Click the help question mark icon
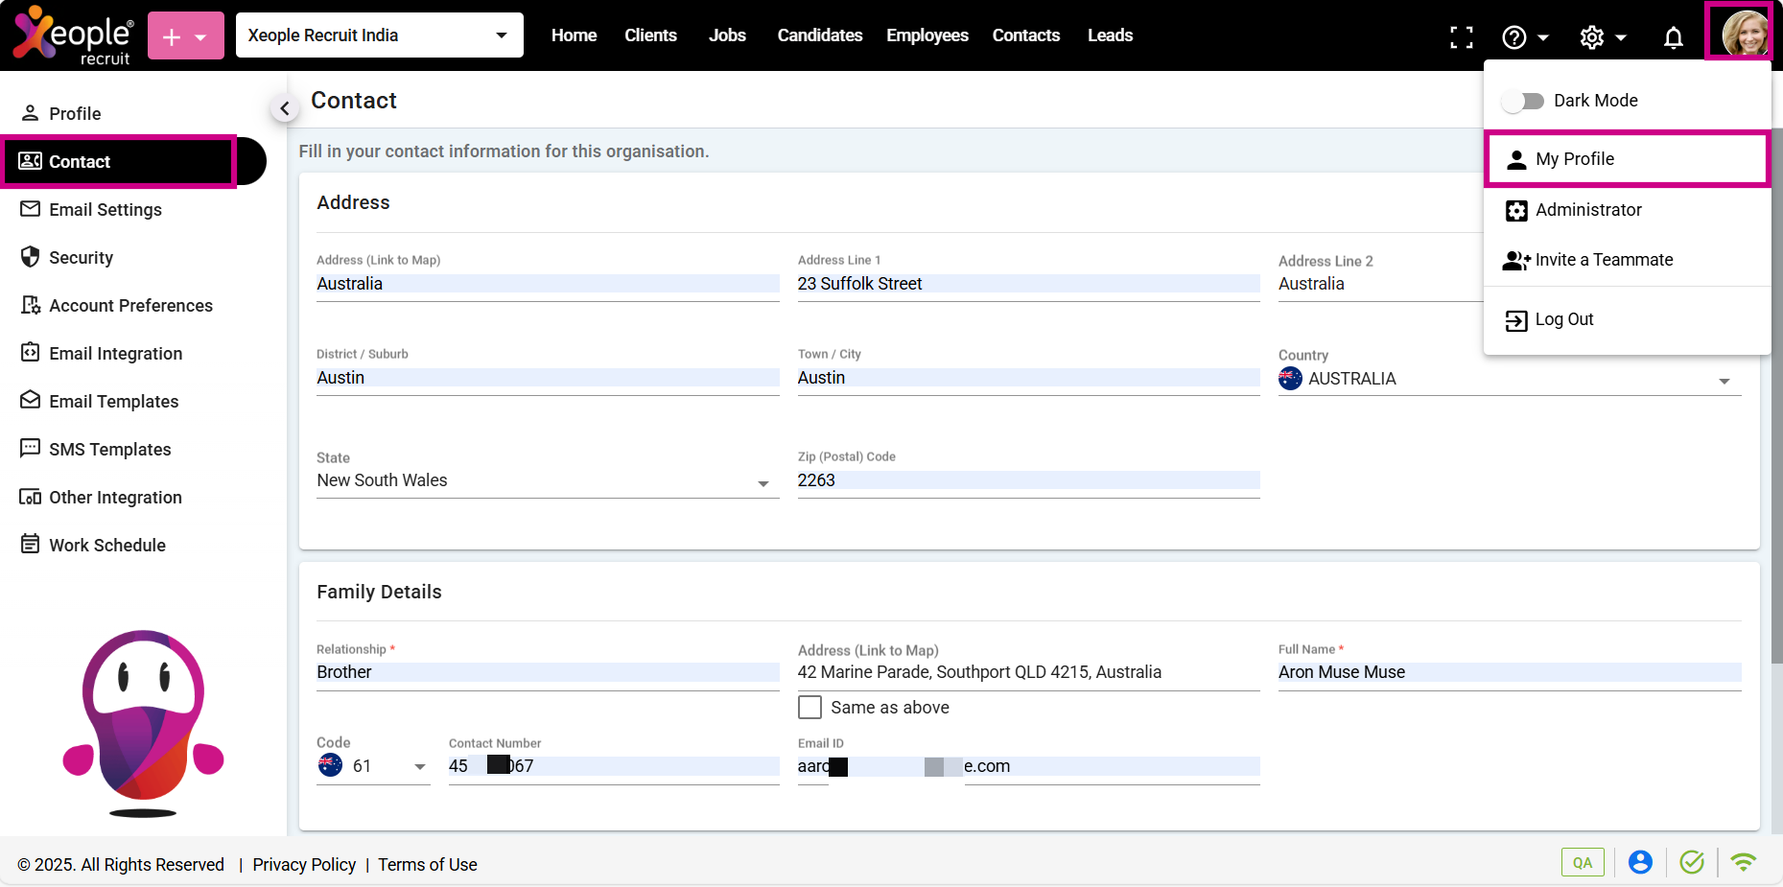 [x=1514, y=37]
